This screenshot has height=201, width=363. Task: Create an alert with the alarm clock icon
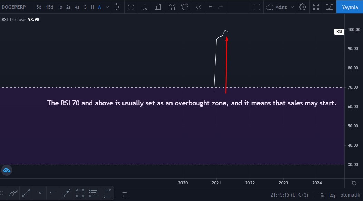(x=185, y=7)
